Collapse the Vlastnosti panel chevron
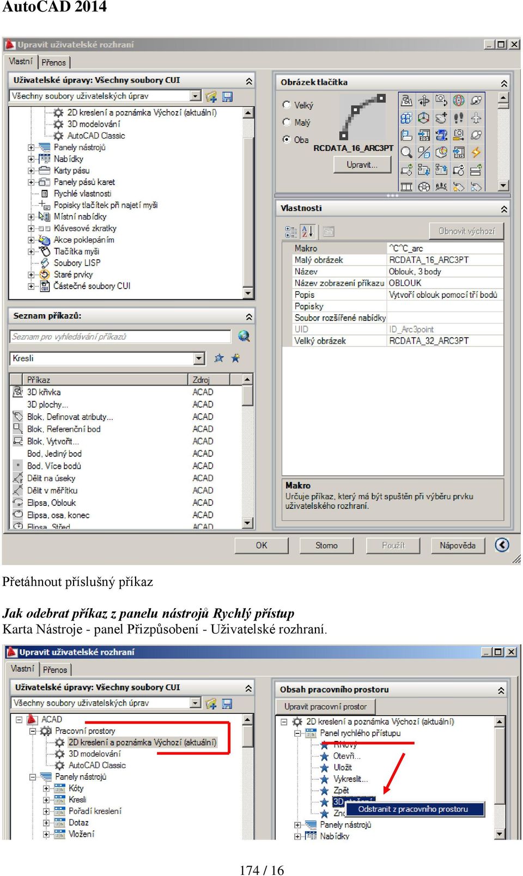 504,209
